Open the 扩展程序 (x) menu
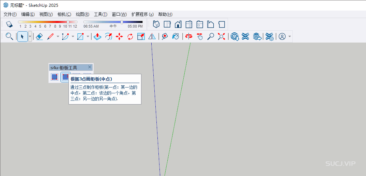Viewport: 366px width, 176px height. coord(142,14)
